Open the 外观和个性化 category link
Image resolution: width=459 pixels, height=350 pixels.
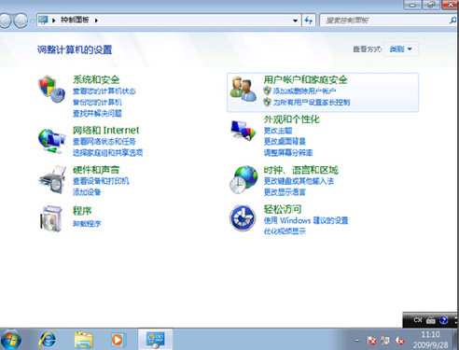(292, 119)
